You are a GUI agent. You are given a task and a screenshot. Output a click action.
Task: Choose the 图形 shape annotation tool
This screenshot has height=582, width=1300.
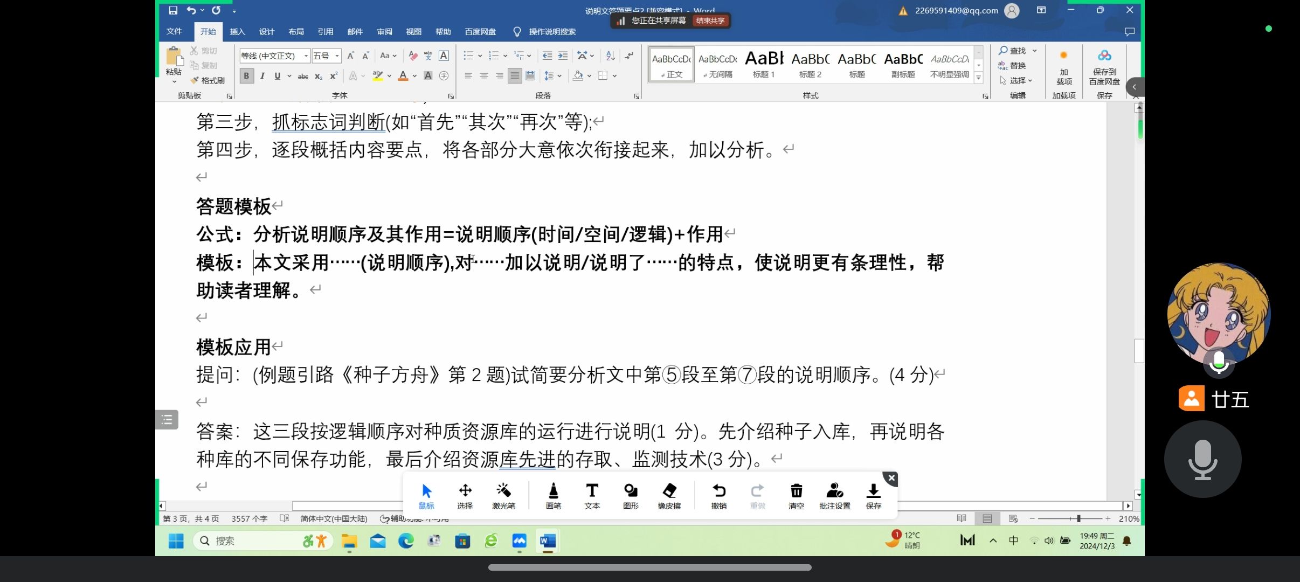click(x=630, y=495)
